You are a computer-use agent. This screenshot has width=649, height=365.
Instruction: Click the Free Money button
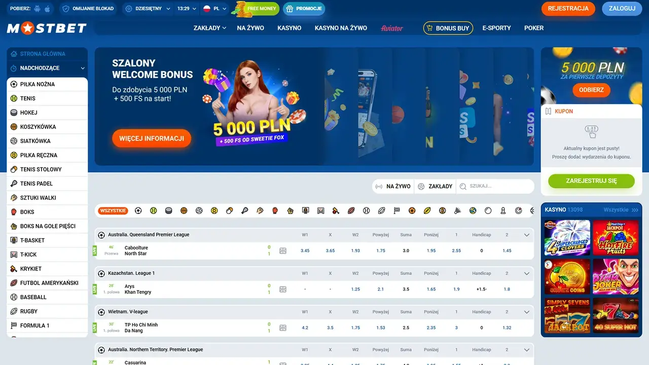point(256,9)
